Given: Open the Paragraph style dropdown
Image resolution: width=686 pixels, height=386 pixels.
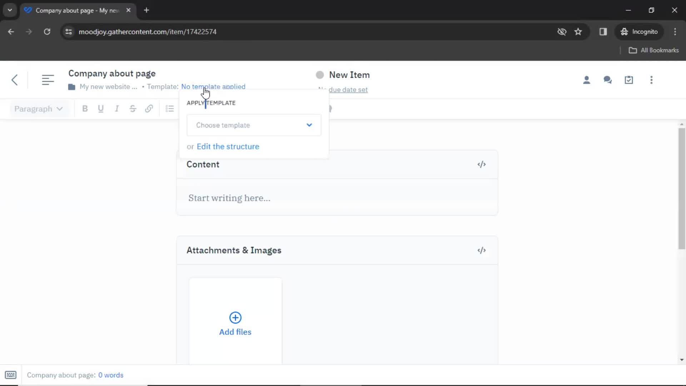Looking at the screenshot, I should click(x=38, y=109).
